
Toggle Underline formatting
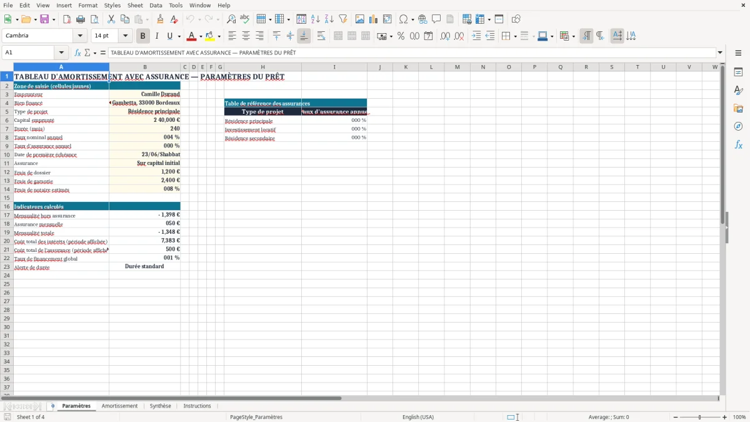[x=169, y=36]
